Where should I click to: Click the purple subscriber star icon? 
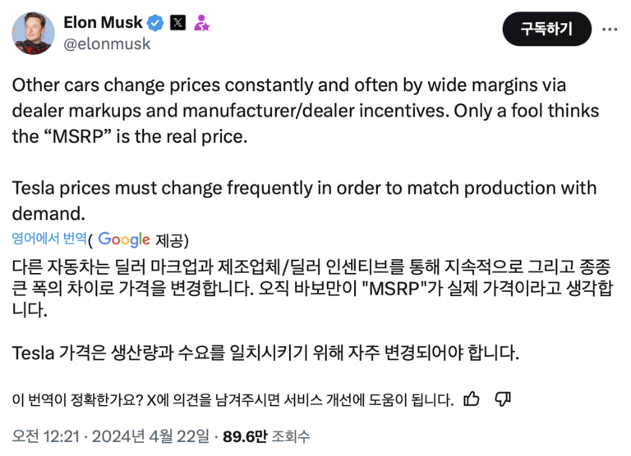point(201,23)
